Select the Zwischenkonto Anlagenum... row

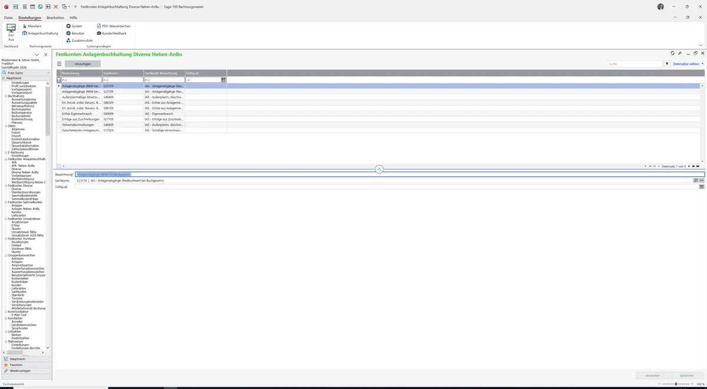[379, 131]
